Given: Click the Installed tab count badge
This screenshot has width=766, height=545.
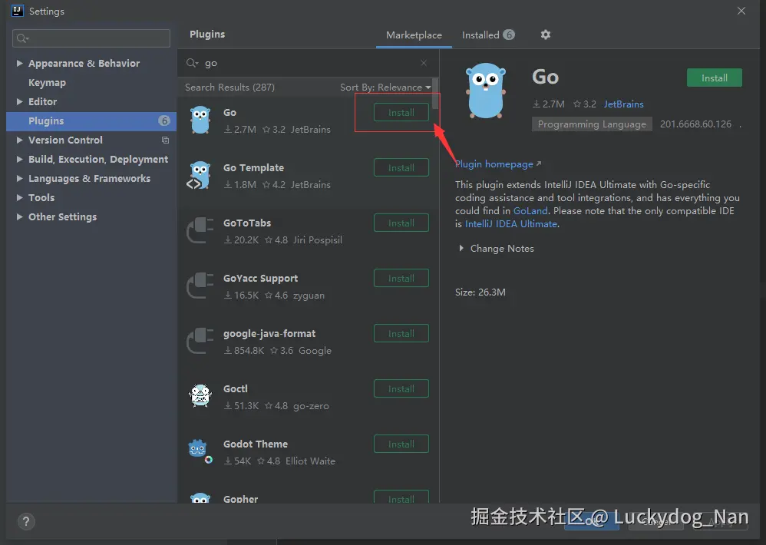Looking at the screenshot, I should coord(509,35).
